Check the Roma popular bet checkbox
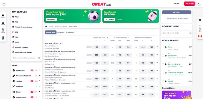This screenshot has height=99, width=203. (163, 47)
